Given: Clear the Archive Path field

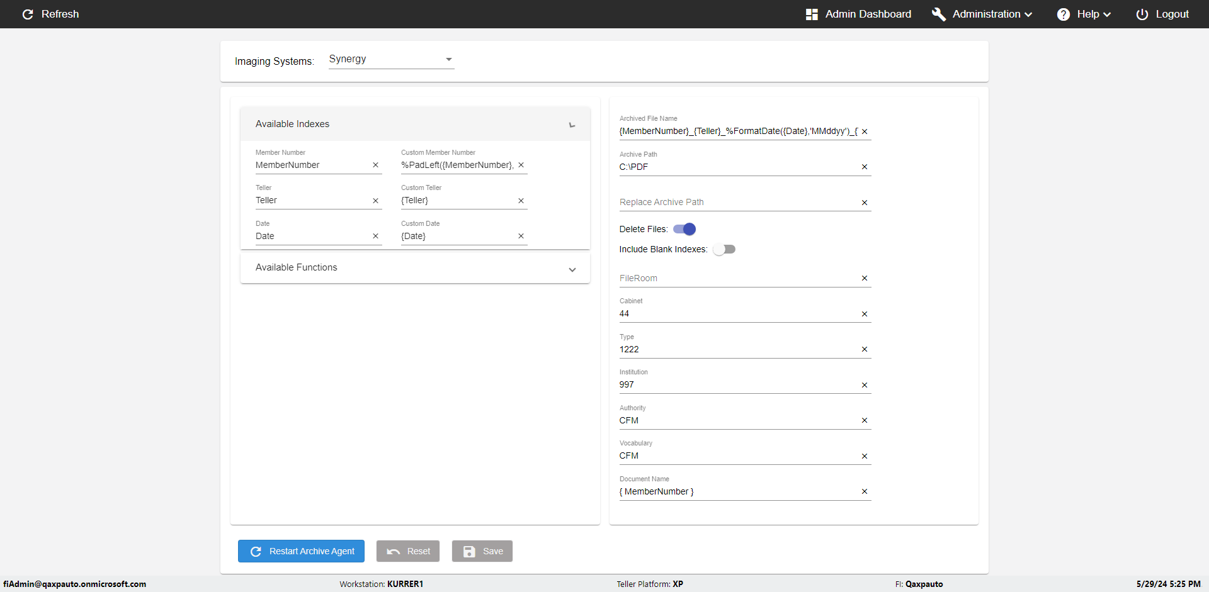Looking at the screenshot, I should click(x=865, y=167).
